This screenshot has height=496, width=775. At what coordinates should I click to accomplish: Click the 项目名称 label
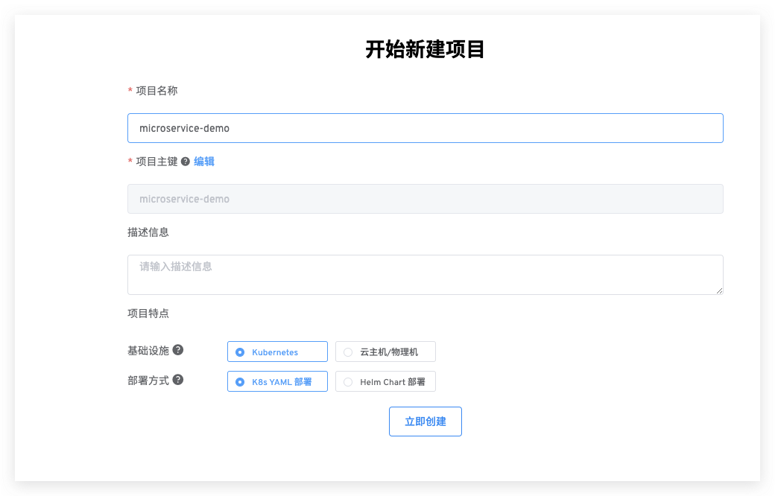(156, 91)
